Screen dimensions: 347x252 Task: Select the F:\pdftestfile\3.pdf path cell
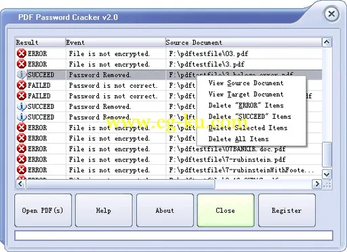207,64
